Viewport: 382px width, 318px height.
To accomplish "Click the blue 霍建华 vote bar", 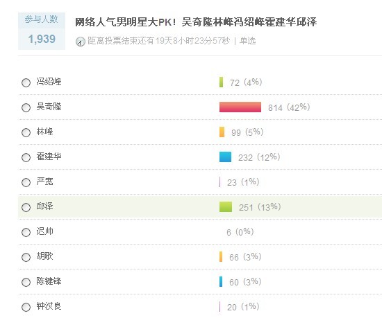I will click(225, 157).
